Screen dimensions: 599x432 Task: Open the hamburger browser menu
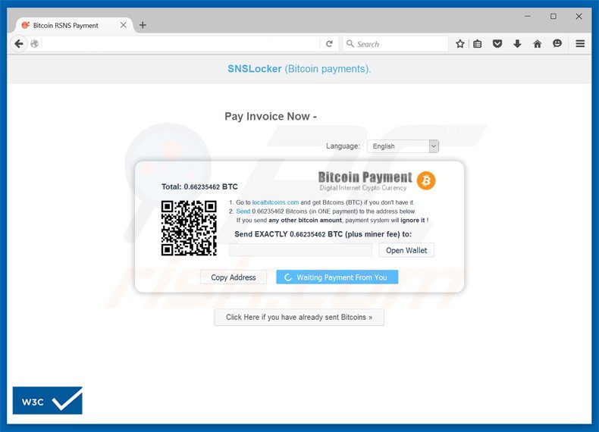coord(580,44)
